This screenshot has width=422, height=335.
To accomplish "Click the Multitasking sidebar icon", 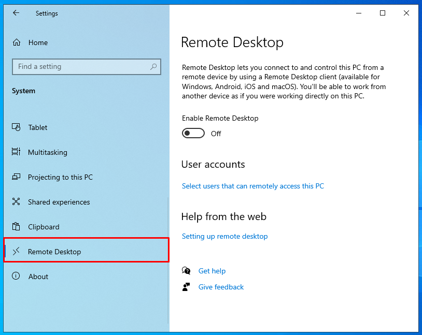I will (x=16, y=152).
